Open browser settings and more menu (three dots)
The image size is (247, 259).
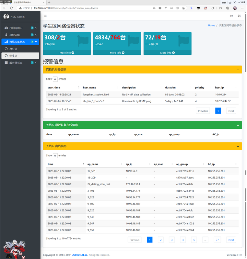242,8
